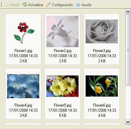Click the scrollbar track below the thumb
The width and height of the screenshot is (131, 129).
coord(128,102)
